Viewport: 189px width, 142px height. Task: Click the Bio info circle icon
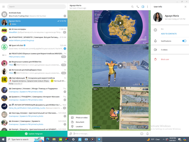pyautogui.click(x=155, y=30)
